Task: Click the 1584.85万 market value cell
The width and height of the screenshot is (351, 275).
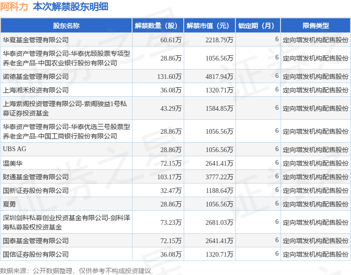Action: (x=219, y=108)
